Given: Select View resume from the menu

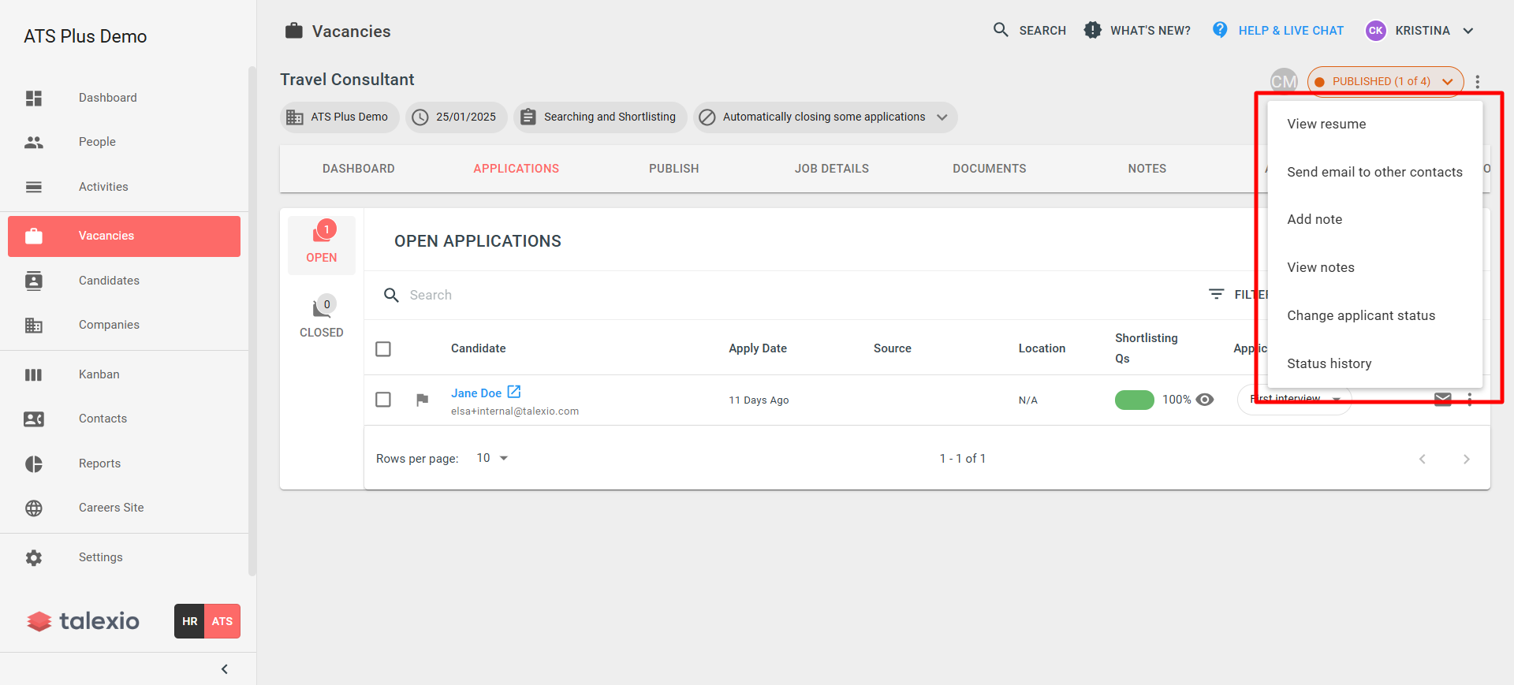Looking at the screenshot, I should click(x=1375, y=124).
